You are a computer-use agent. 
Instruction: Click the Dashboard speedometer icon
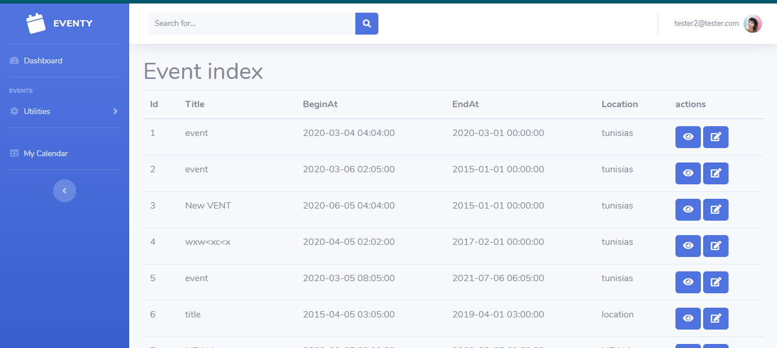(x=13, y=60)
